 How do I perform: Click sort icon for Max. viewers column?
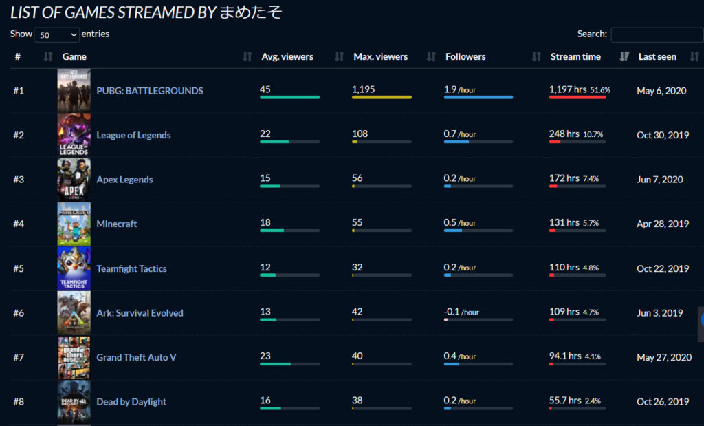point(431,57)
